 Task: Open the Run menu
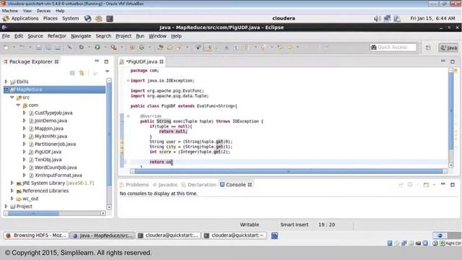coord(140,36)
